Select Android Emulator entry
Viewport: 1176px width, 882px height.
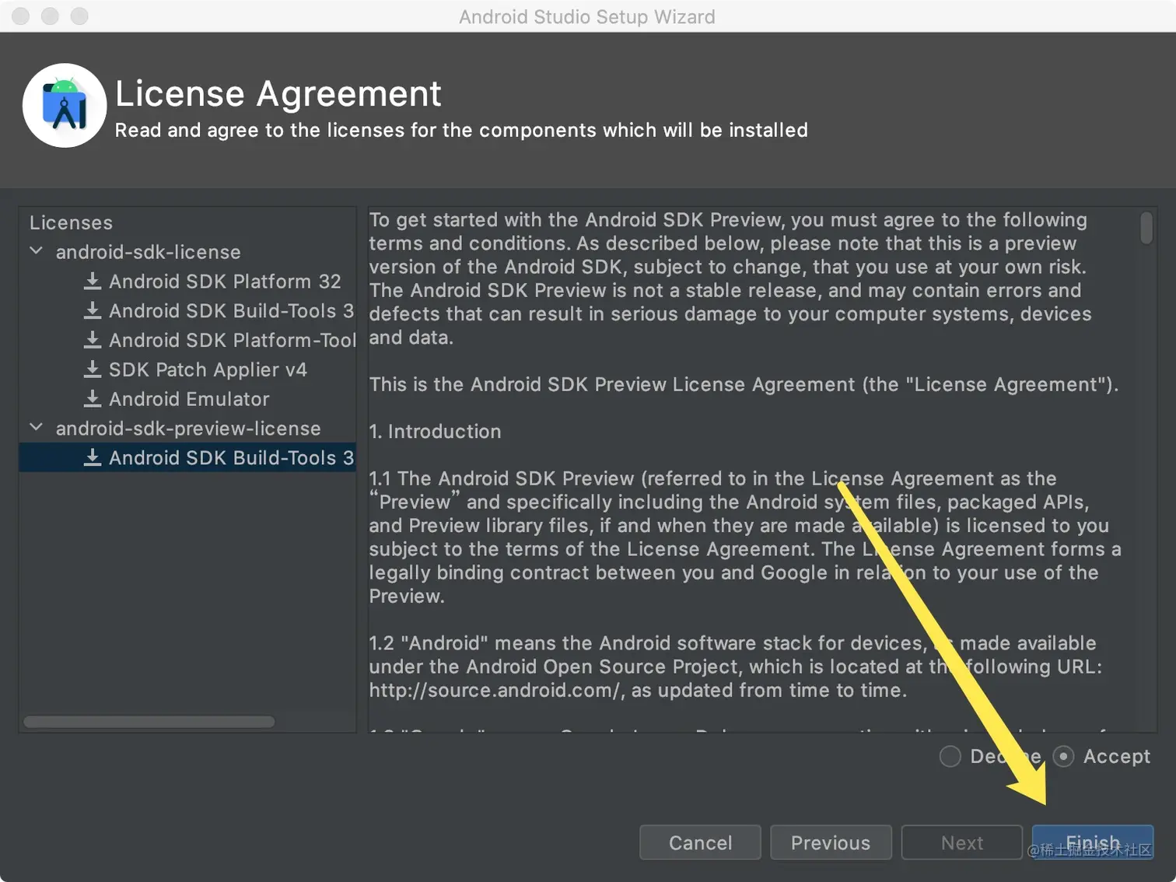pos(189,399)
